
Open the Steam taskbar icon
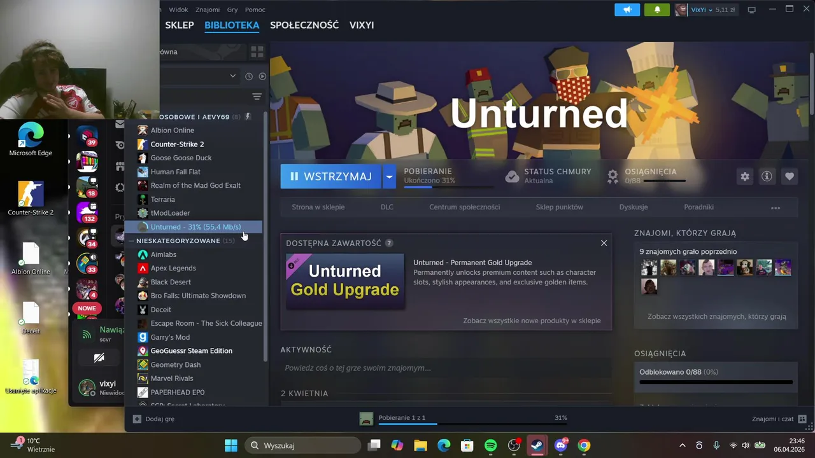point(537,445)
